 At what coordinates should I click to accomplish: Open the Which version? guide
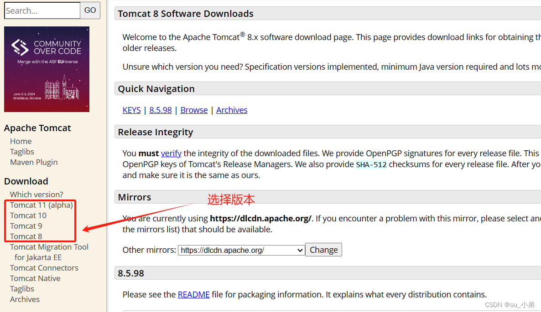coord(36,194)
